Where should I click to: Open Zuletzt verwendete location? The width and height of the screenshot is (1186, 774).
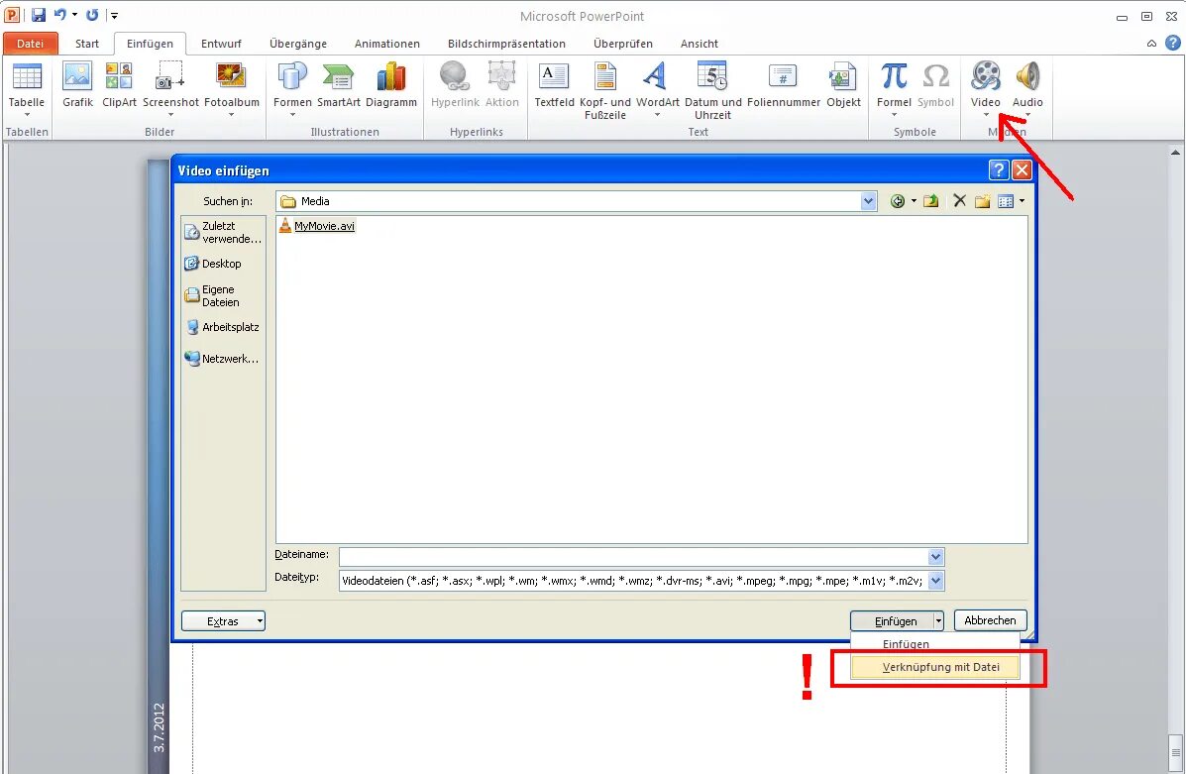pyautogui.click(x=224, y=232)
